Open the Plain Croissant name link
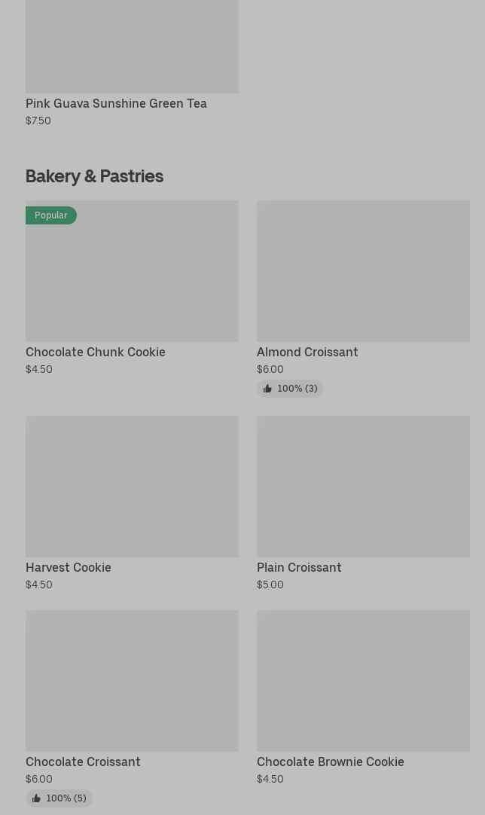The width and height of the screenshot is (485, 815). 299,567
